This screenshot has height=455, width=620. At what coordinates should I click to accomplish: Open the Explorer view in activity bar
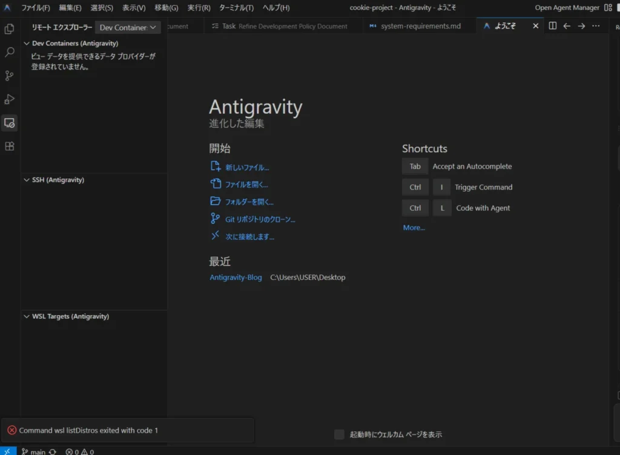coord(10,29)
